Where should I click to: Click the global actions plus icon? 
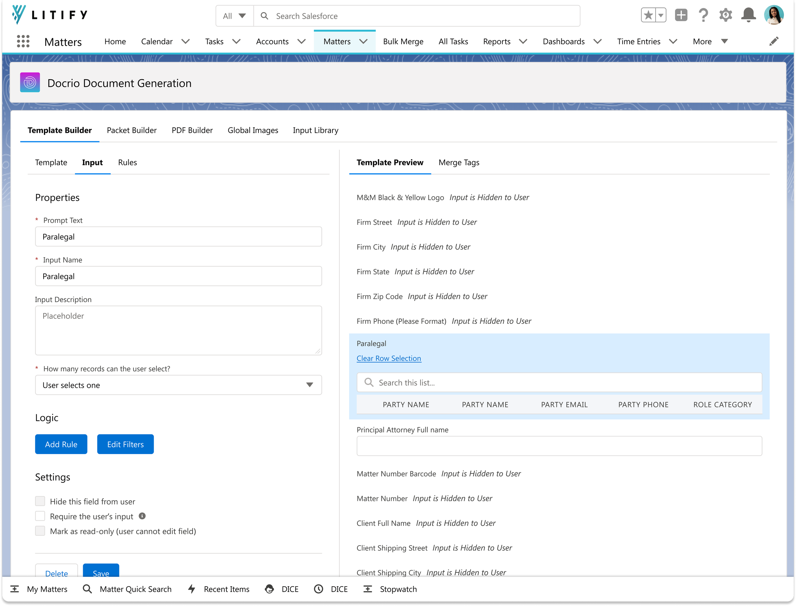(681, 16)
